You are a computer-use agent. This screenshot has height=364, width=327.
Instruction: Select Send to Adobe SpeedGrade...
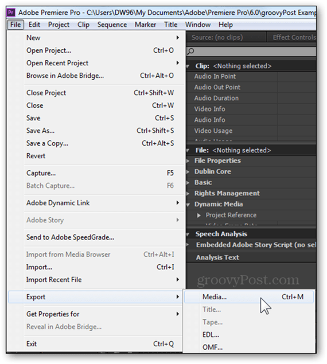(x=103, y=237)
